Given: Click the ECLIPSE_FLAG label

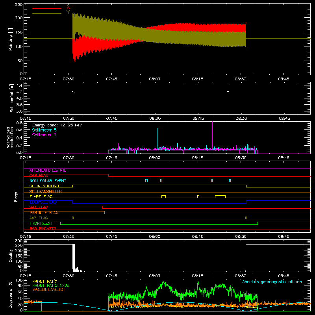Looking at the screenshot, I should click(43, 202).
